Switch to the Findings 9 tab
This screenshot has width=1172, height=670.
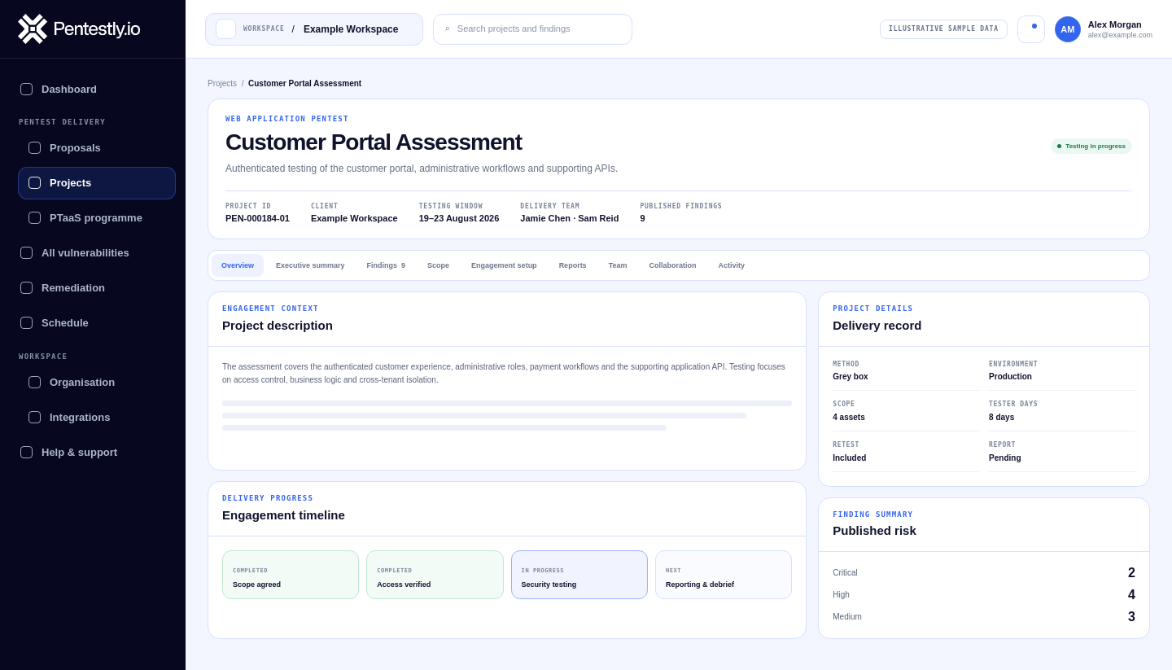[x=386, y=265]
